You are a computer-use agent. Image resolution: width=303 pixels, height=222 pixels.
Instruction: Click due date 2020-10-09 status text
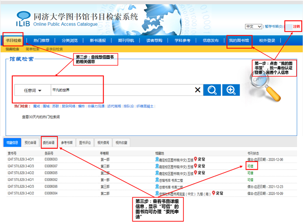pyautogui.click(x=265, y=193)
